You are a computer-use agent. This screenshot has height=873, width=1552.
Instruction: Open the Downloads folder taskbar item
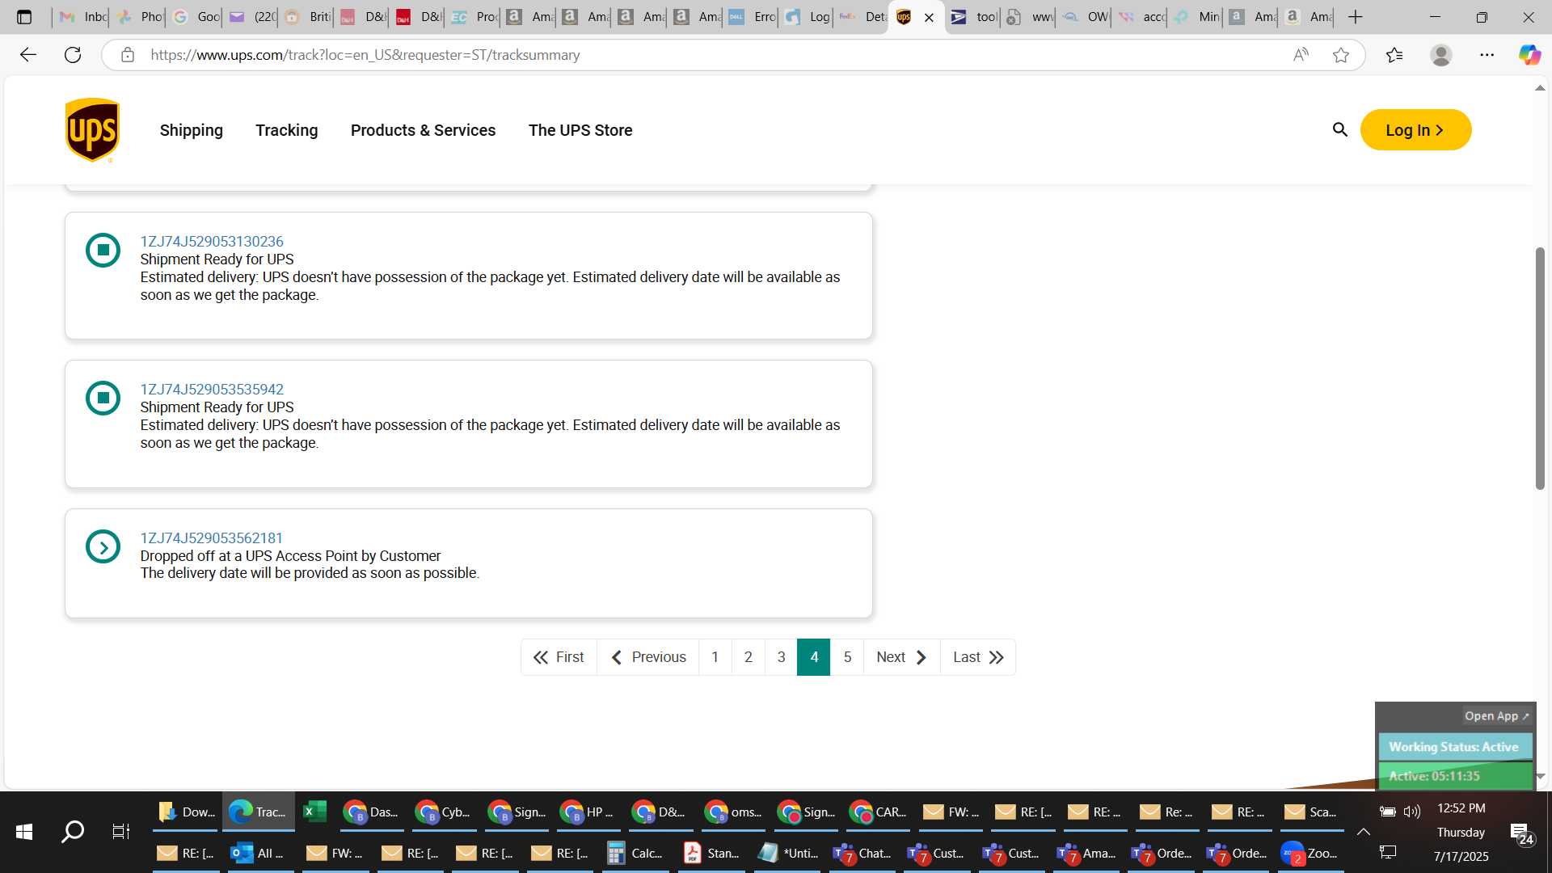click(x=188, y=812)
